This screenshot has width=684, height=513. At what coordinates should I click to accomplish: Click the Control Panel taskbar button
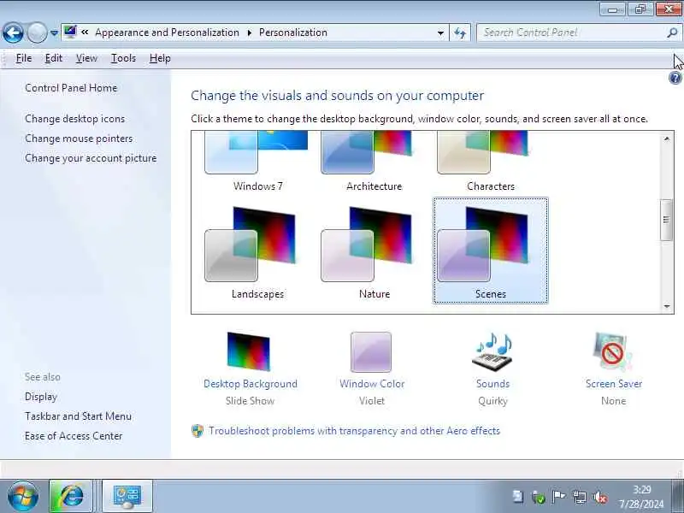pyautogui.click(x=127, y=497)
